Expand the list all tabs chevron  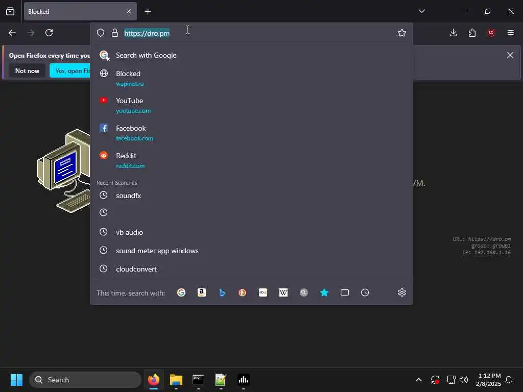(421, 11)
